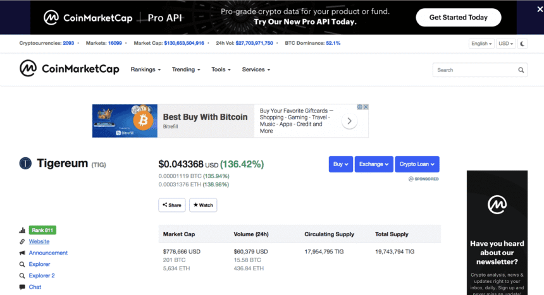Open the Website link
Image resolution: width=544 pixels, height=295 pixels.
(39, 241)
